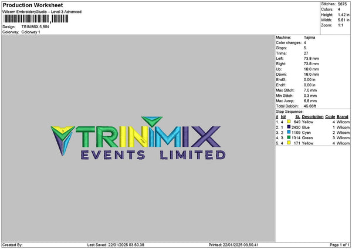Click the height value '1.42 in'

point(343,15)
